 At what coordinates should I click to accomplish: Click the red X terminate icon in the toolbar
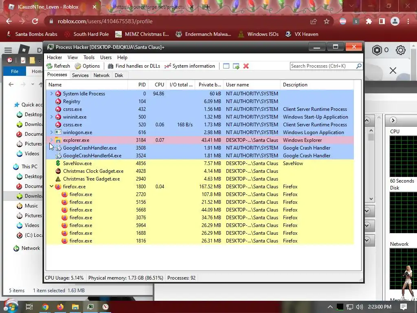pyautogui.click(x=246, y=66)
